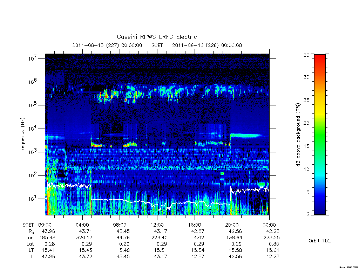The width and height of the screenshot is (359, 269).
Task: Click the Lat value '0.30'
Action: [274, 244]
